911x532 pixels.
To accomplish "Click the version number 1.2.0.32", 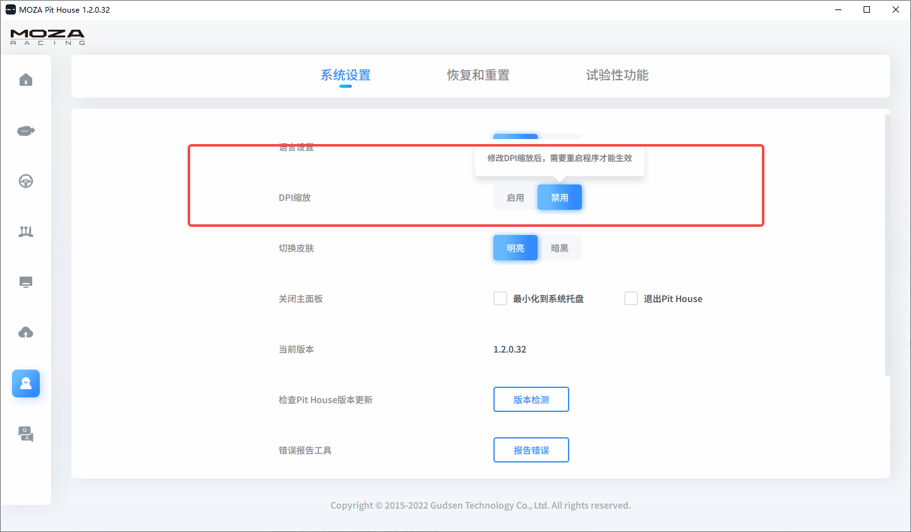I will (510, 349).
